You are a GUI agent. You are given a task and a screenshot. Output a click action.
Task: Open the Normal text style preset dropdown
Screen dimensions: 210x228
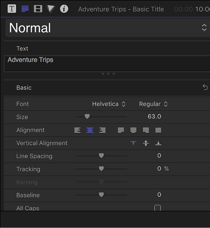click(x=108, y=28)
